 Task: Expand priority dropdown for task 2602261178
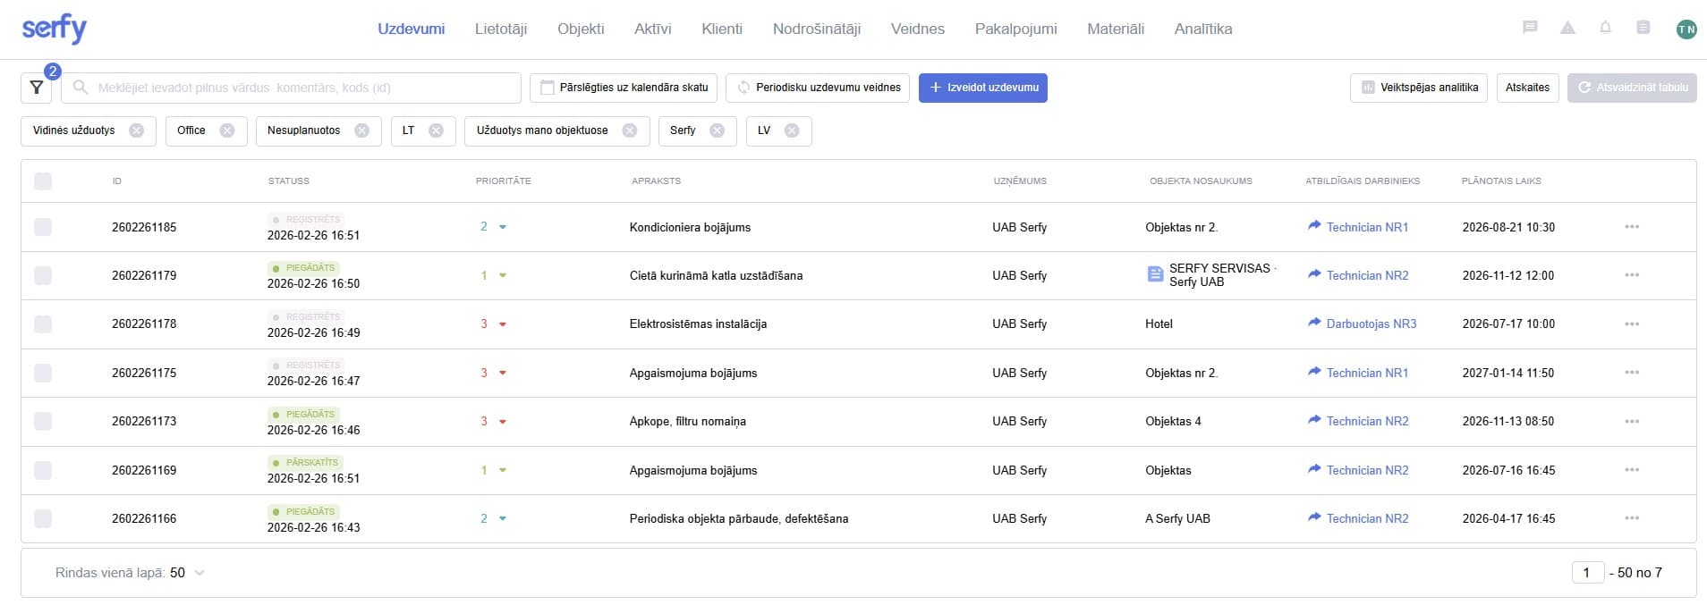503,324
